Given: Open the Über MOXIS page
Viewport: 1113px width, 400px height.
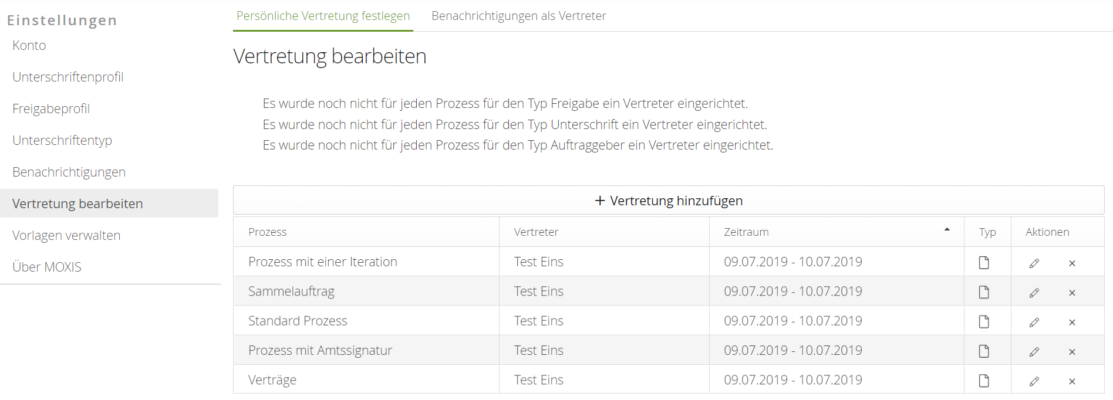Looking at the screenshot, I should pyautogui.click(x=46, y=266).
